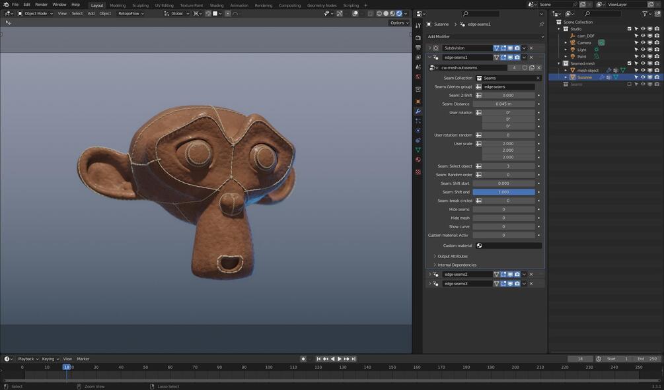The image size is (664, 390).
Task: Hide the Camera object in viewport
Action: click(643, 43)
